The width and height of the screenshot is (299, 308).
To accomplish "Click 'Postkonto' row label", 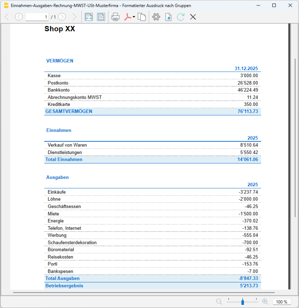I will [58, 83].
